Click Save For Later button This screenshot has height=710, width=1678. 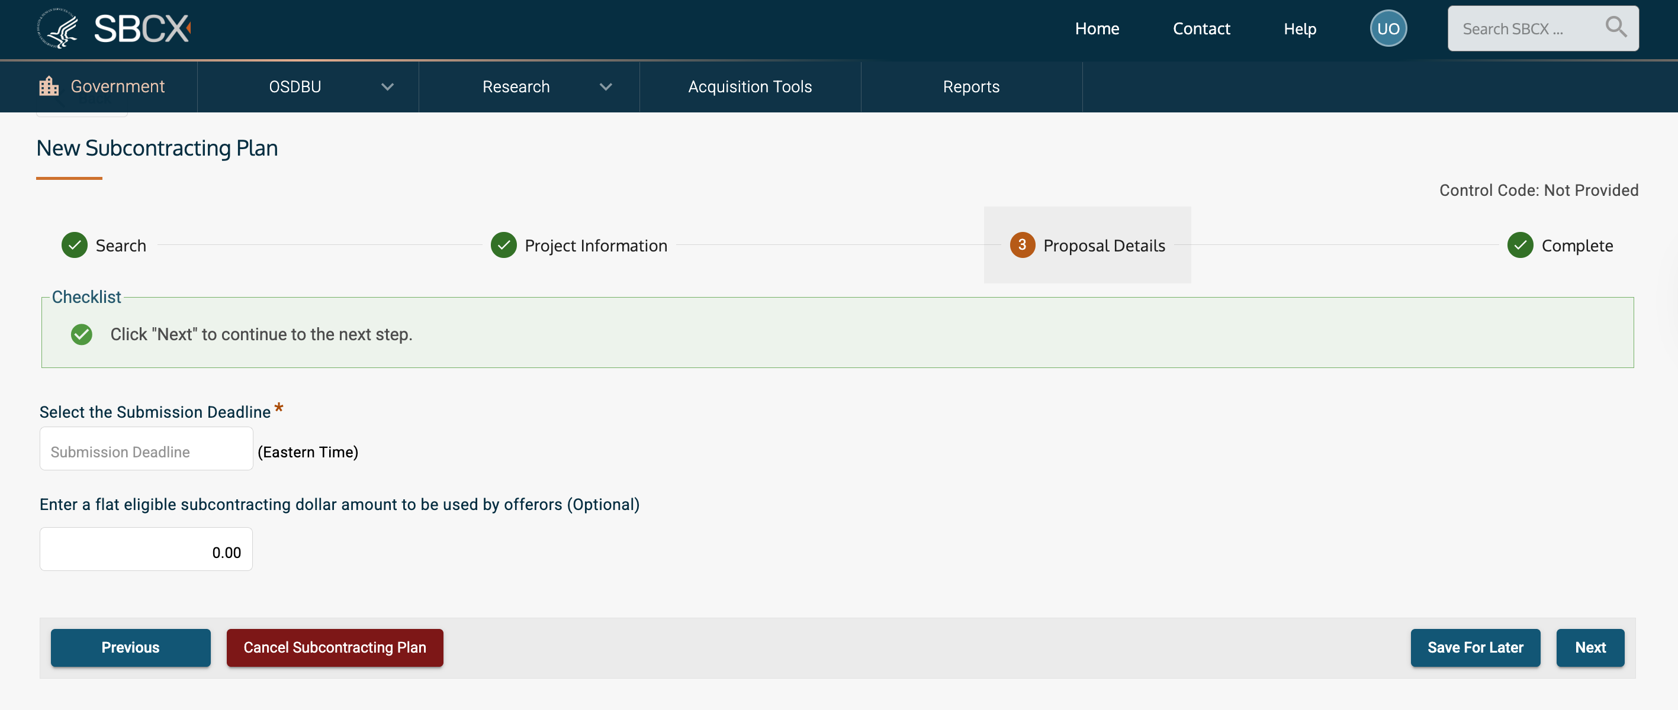(x=1475, y=647)
